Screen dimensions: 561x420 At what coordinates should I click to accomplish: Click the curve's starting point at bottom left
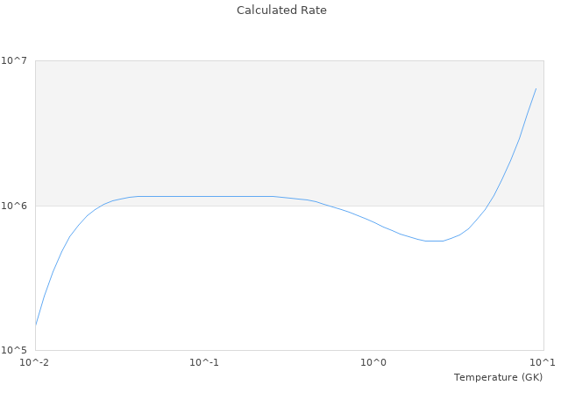click(36, 325)
